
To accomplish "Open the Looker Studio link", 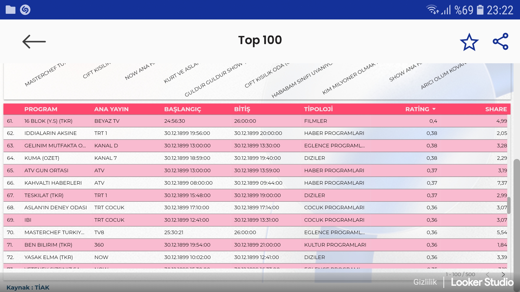I will (482, 282).
